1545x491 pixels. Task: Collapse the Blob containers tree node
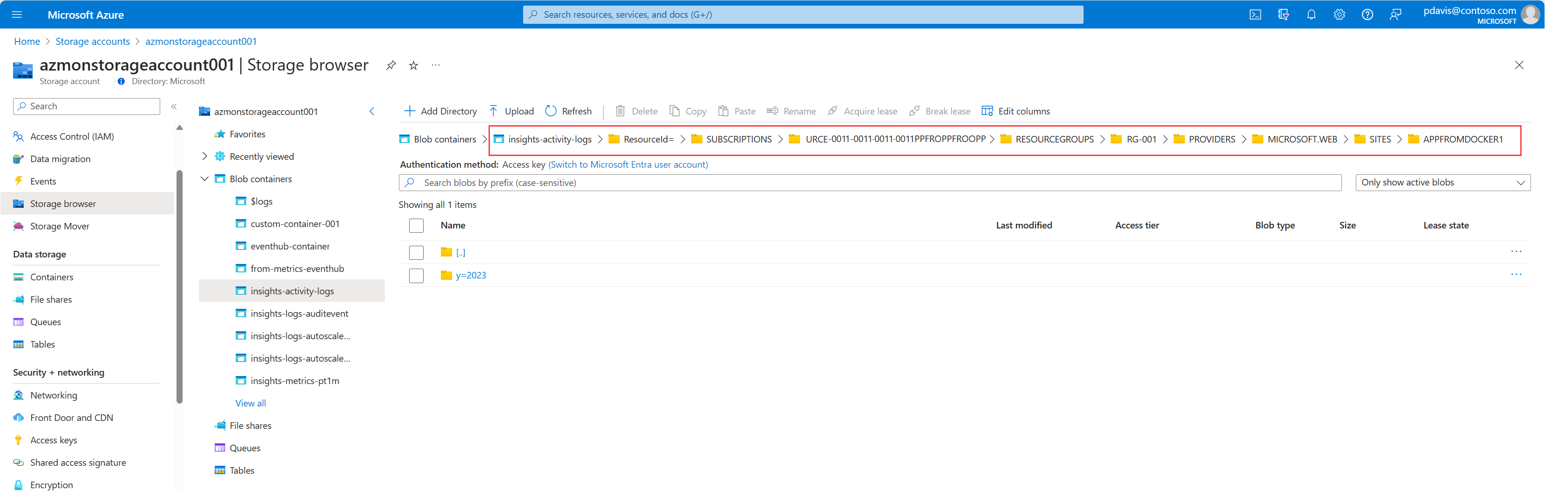(205, 178)
